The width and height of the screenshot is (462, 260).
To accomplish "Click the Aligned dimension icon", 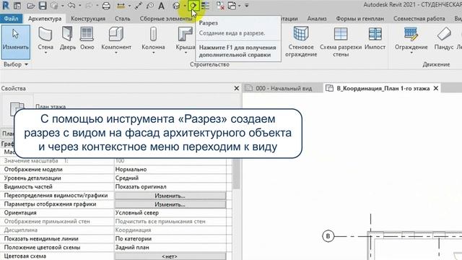I will [x=139, y=6].
